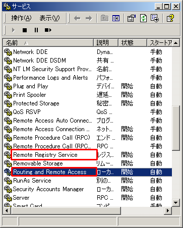Screen dimensions: 183x228
Task: Open the 表示(V) menu
Action: tap(49, 18)
